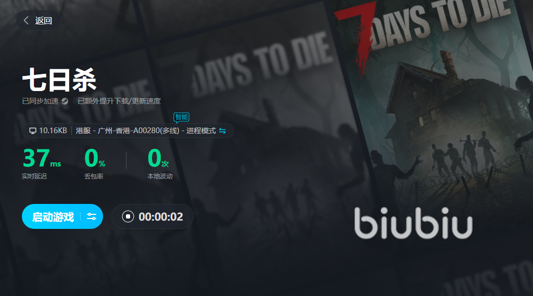Launch game with 启动游戏 button

(53, 216)
